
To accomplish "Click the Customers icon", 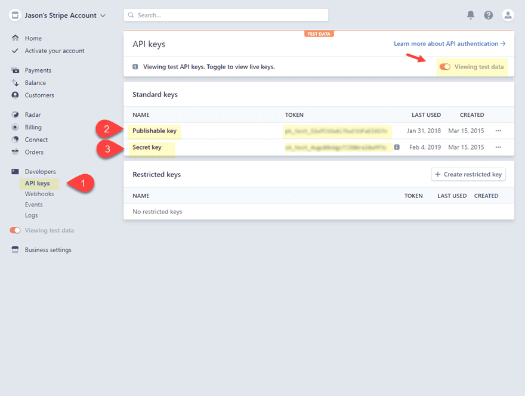I will click(x=15, y=95).
